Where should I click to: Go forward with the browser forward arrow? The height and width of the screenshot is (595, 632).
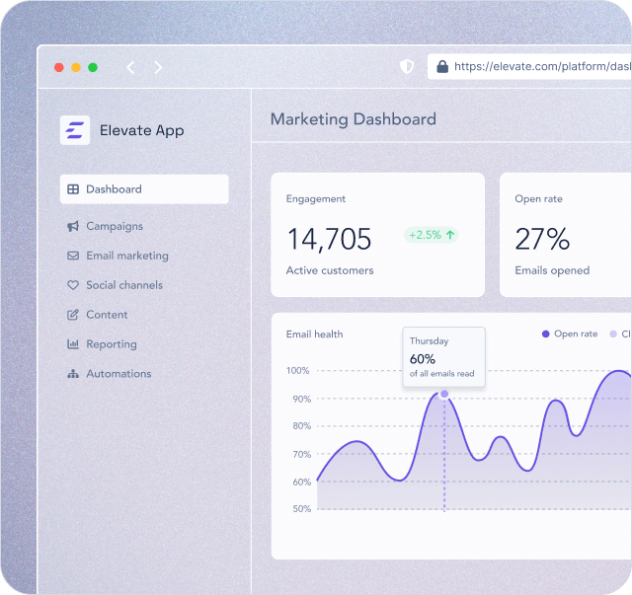tap(158, 67)
